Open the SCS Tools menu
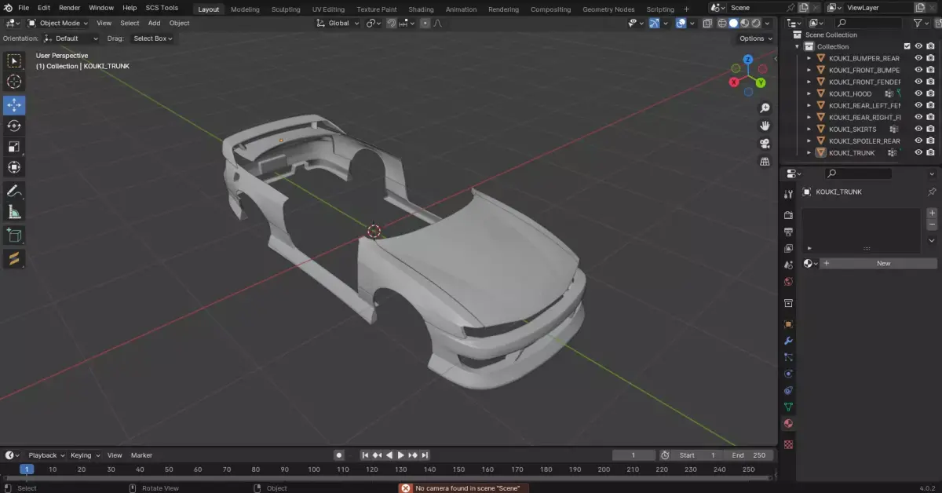Screen dimensions: 942x493 [162, 8]
